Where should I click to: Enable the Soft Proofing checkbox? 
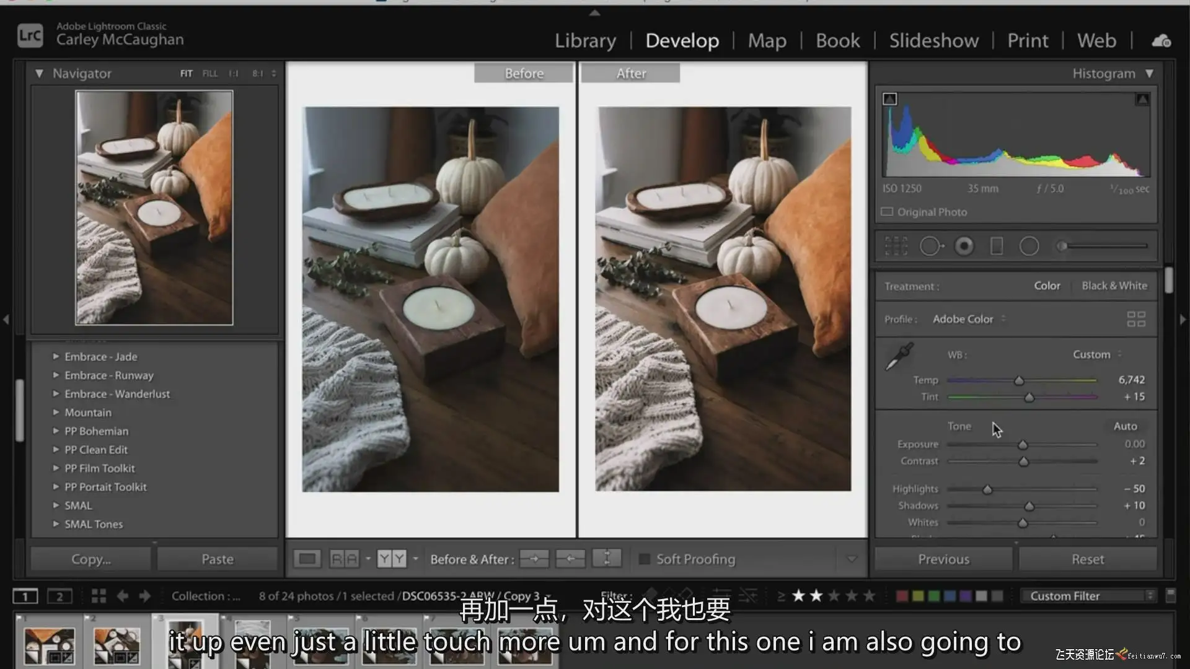(x=645, y=559)
